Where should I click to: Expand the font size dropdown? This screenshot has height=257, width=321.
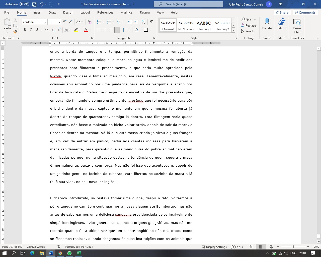59,22
